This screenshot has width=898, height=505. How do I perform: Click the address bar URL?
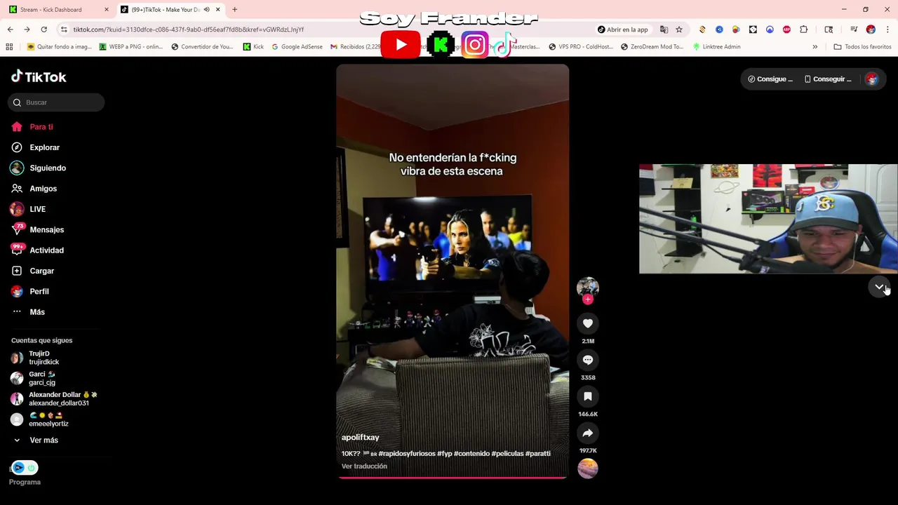(x=188, y=29)
